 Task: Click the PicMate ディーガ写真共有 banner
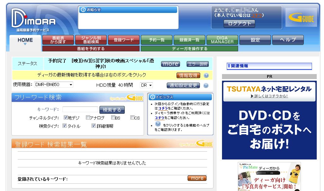pos(269,177)
